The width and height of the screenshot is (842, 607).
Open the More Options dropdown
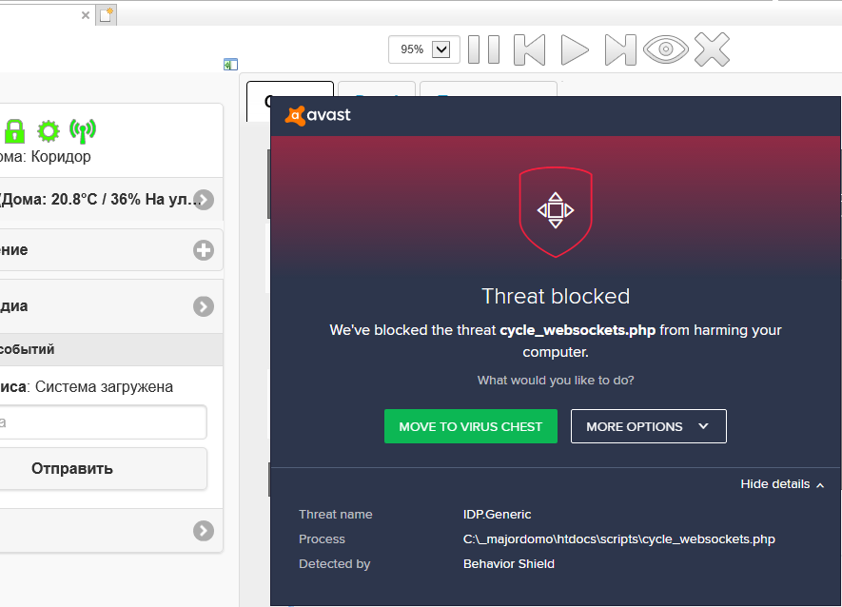coord(648,426)
